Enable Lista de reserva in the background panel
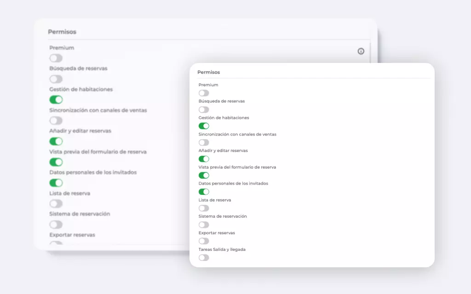471x294 pixels. [x=56, y=204]
